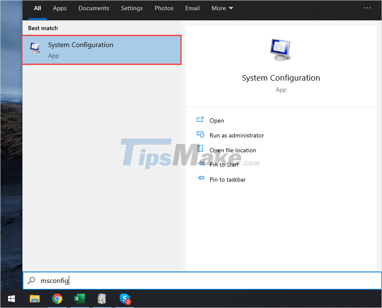The height and width of the screenshot is (308, 382).
Task: Open Skype from the taskbar
Action: (x=125, y=299)
